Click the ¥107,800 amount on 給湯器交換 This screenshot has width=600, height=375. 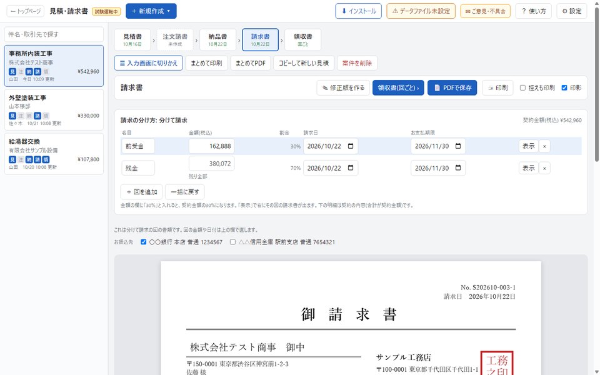click(88, 159)
